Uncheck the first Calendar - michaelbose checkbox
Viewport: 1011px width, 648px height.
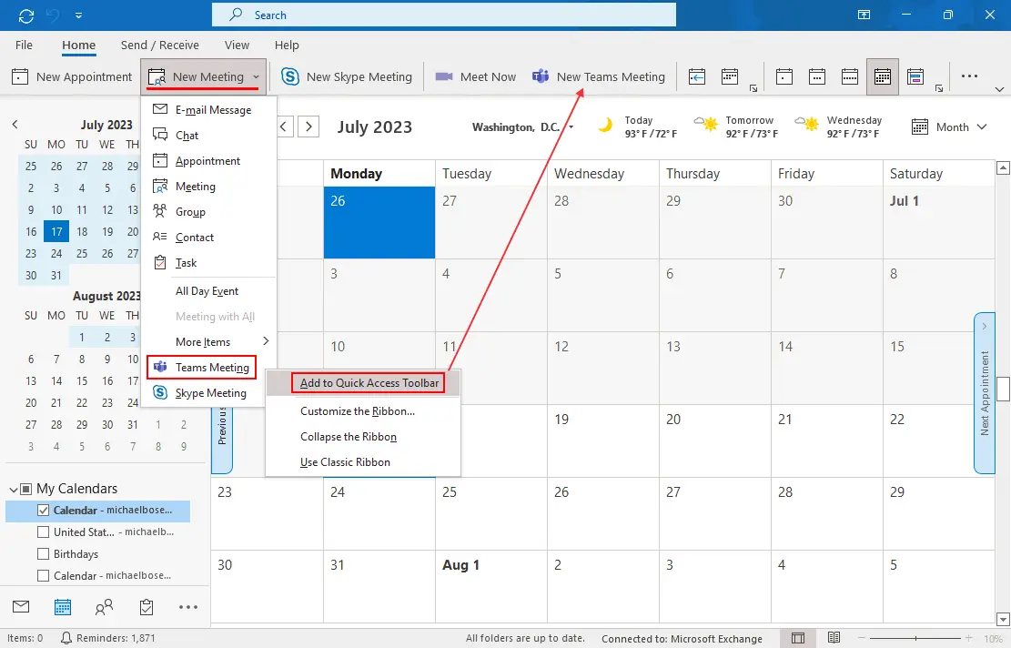(43, 511)
